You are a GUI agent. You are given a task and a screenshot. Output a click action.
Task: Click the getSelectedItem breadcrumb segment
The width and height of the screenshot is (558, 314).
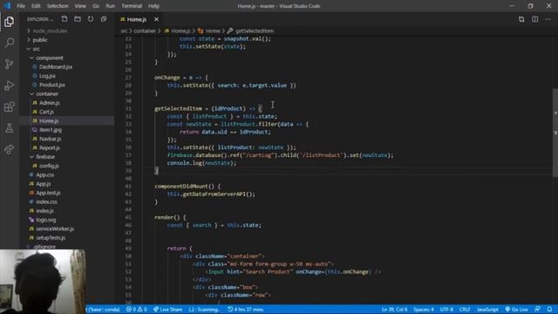[255, 31]
